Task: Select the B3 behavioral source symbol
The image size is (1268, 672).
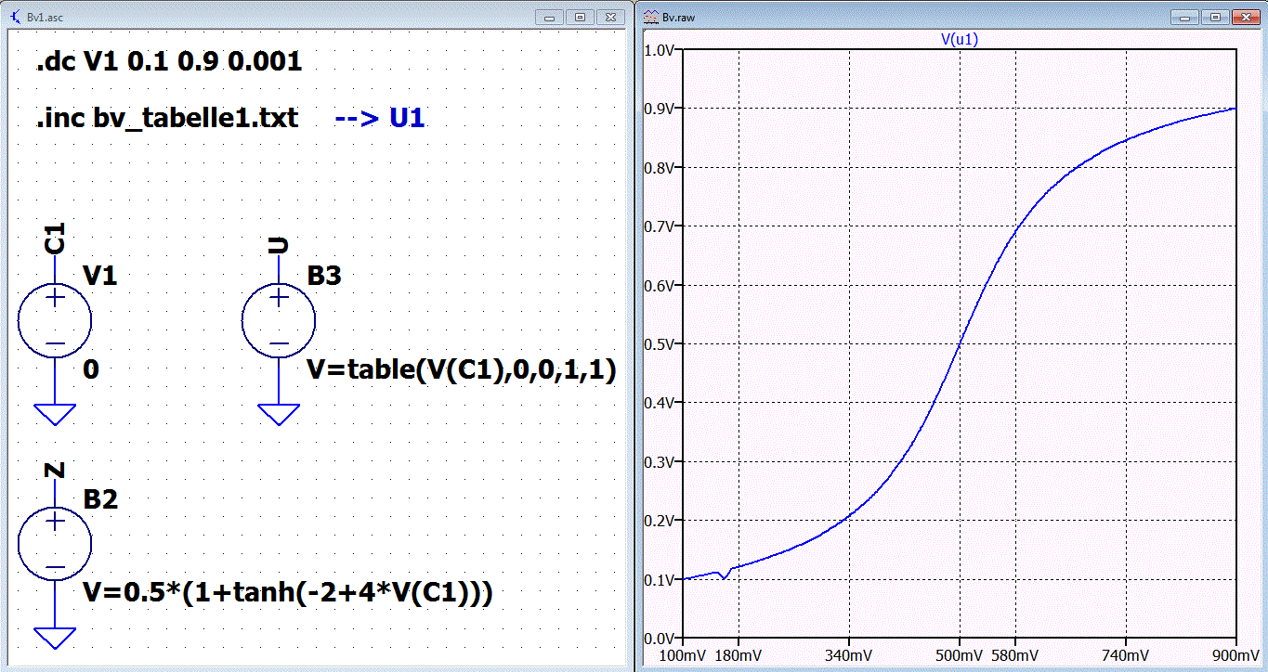Action: [x=280, y=320]
